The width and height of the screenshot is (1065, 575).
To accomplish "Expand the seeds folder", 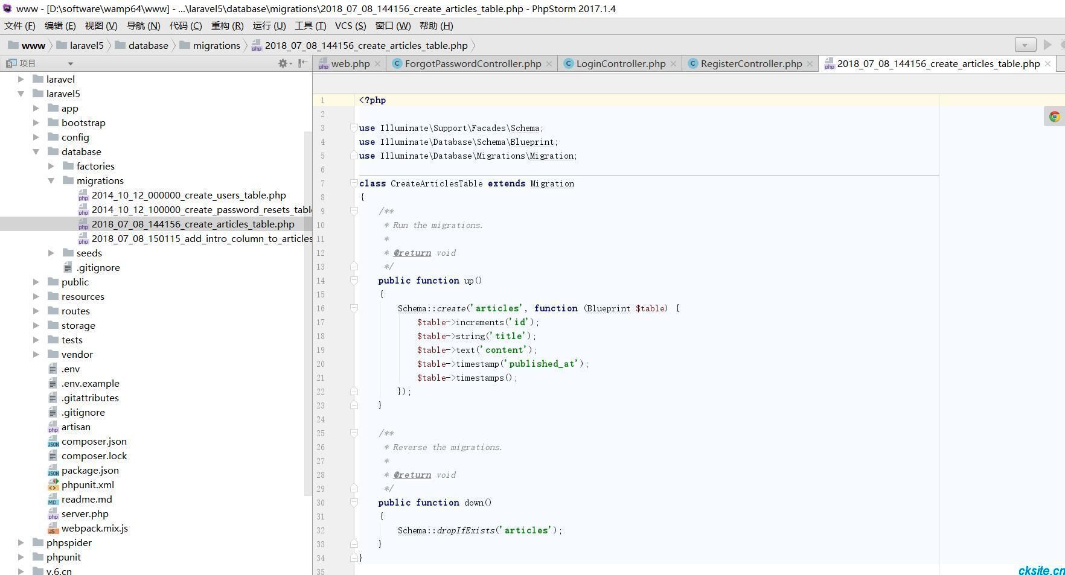I will [x=51, y=253].
